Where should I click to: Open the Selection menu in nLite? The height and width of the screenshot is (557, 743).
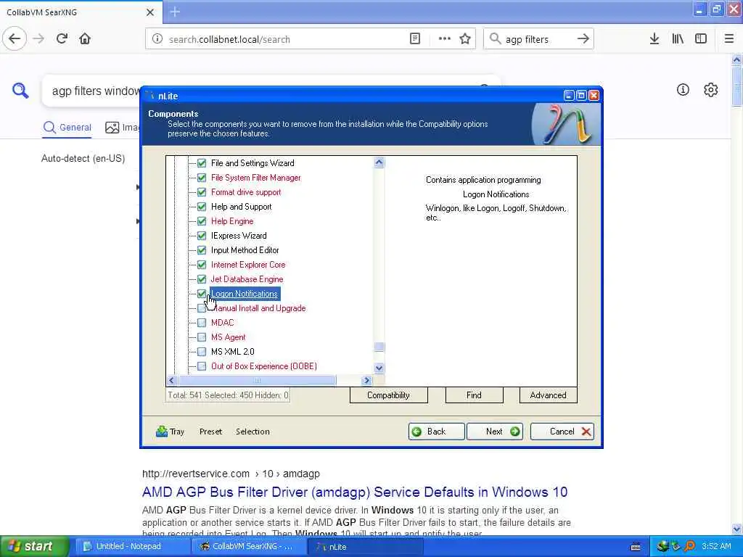pos(253,432)
